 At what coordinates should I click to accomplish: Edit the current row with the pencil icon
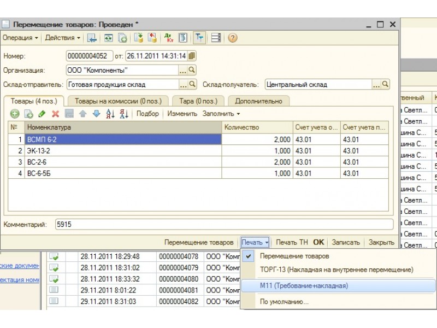pyautogui.click(x=42, y=114)
